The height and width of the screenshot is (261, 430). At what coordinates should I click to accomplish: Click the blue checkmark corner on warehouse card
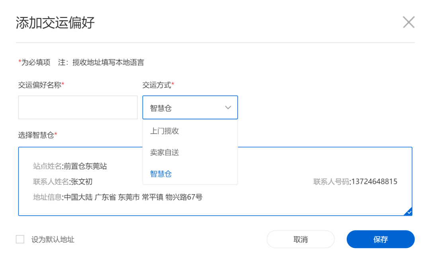(408, 212)
